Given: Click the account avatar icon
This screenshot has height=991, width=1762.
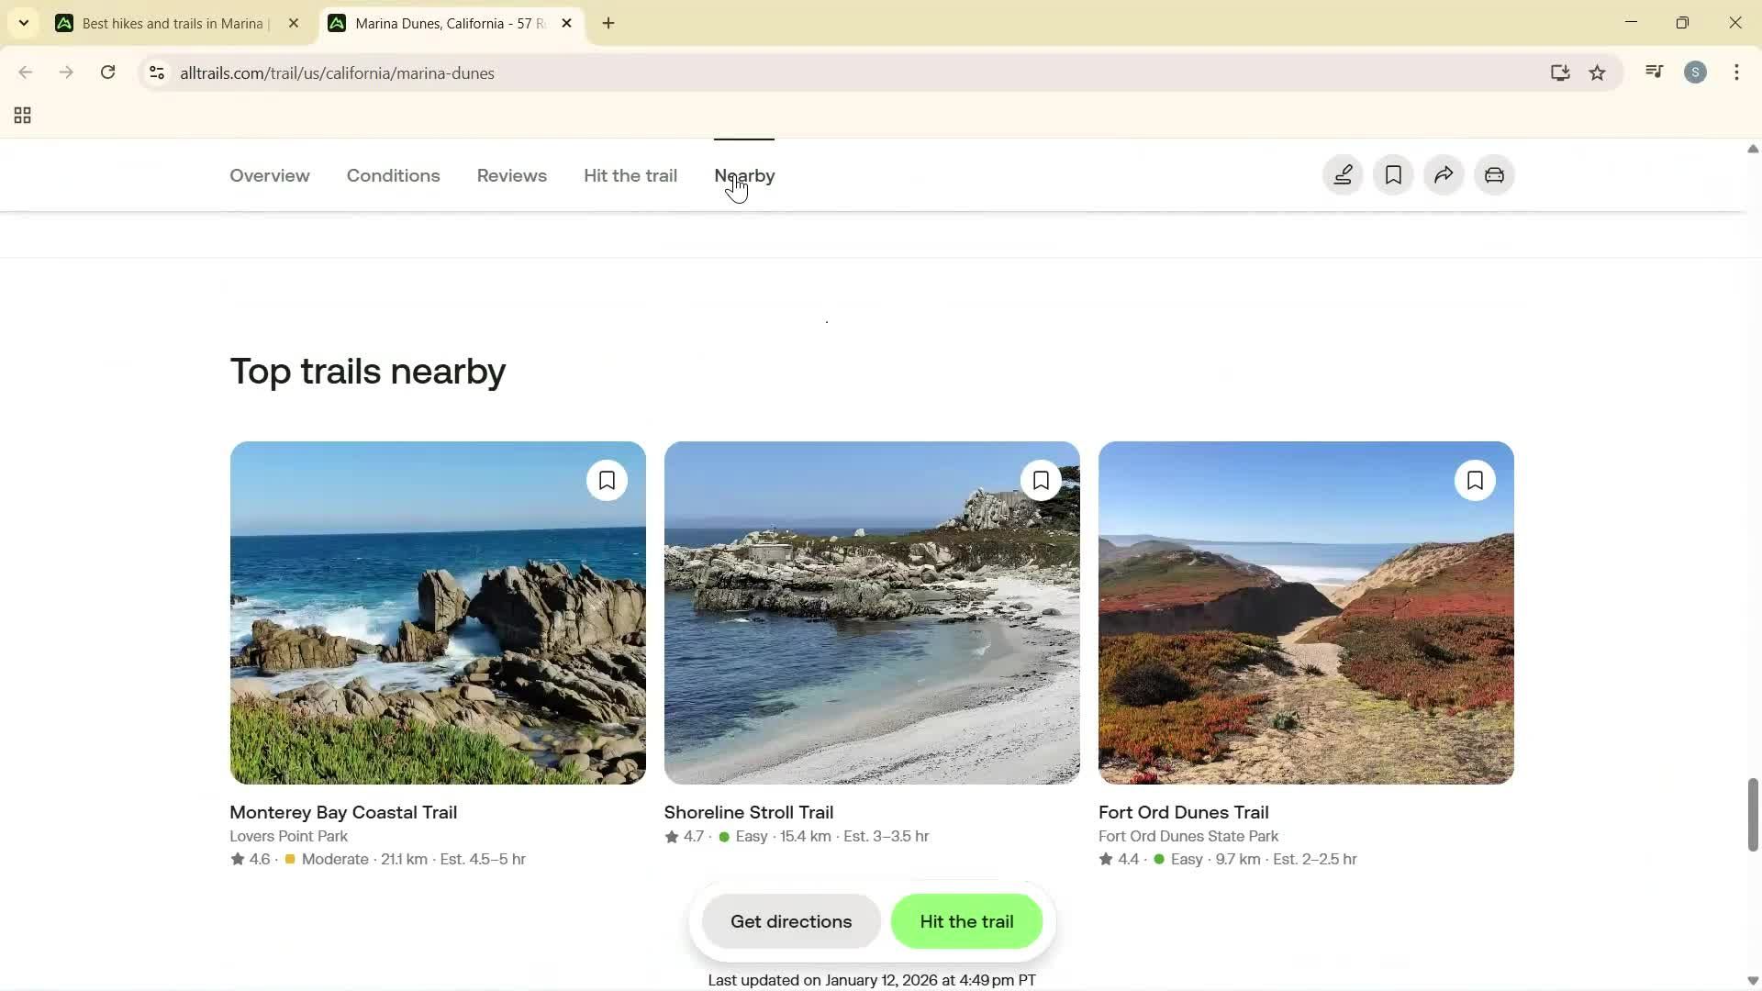Looking at the screenshot, I should click(x=1696, y=72).
